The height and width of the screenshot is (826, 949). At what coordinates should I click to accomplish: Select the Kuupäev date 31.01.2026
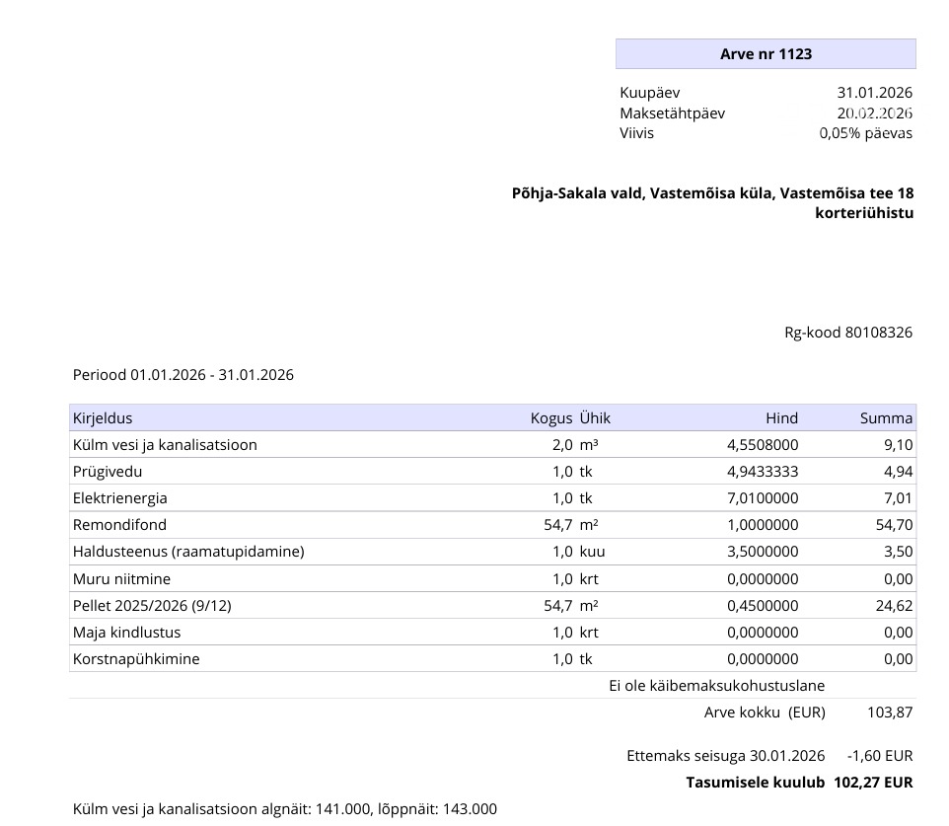pos(875,93)
